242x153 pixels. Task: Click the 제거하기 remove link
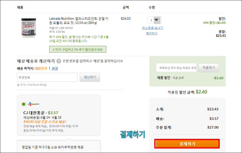(152, 33)
